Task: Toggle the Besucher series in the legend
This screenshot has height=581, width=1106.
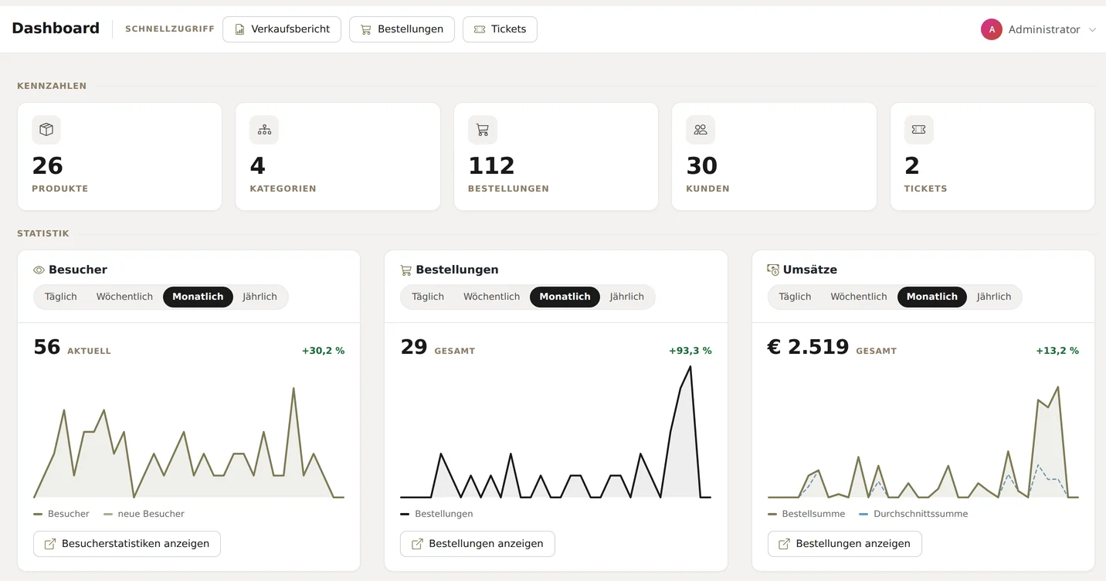Action: click(61, 514)
